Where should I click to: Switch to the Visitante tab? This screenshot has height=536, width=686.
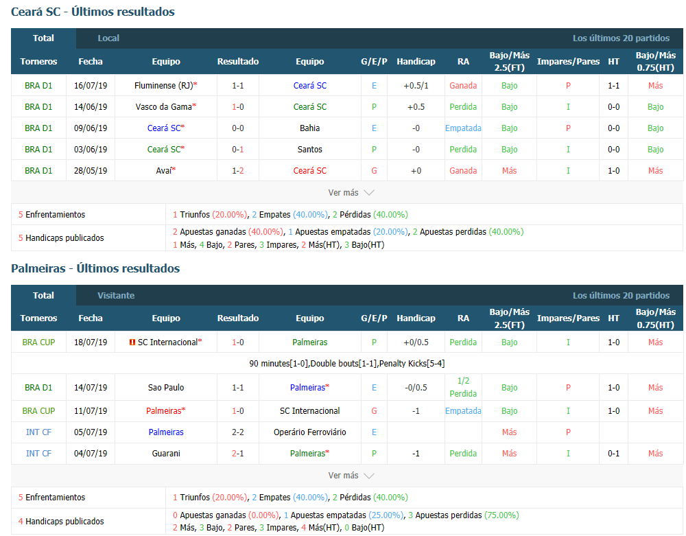click(x=116, y=295)
